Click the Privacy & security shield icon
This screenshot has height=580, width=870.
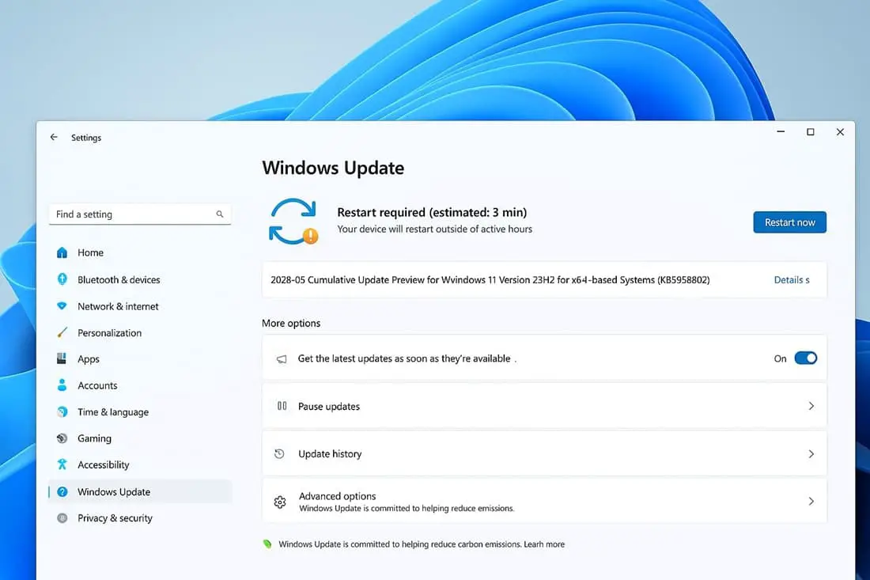62,517
